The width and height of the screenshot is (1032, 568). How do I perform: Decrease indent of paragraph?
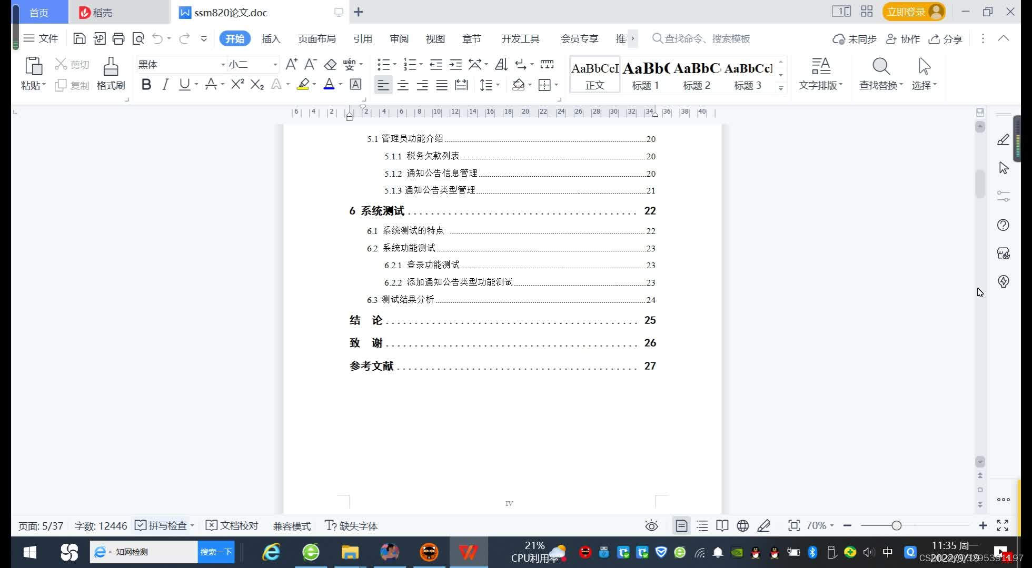tap(436, 65)
